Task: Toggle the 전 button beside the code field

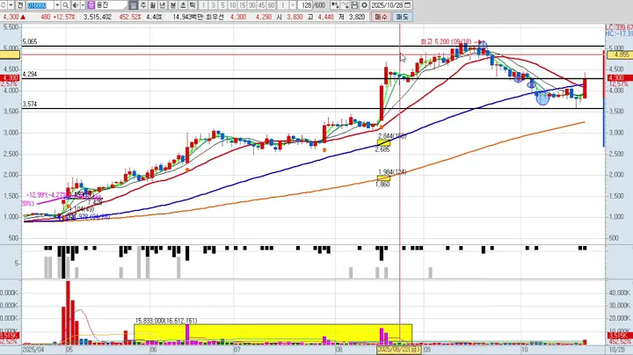Action: [x=20, y=5]
